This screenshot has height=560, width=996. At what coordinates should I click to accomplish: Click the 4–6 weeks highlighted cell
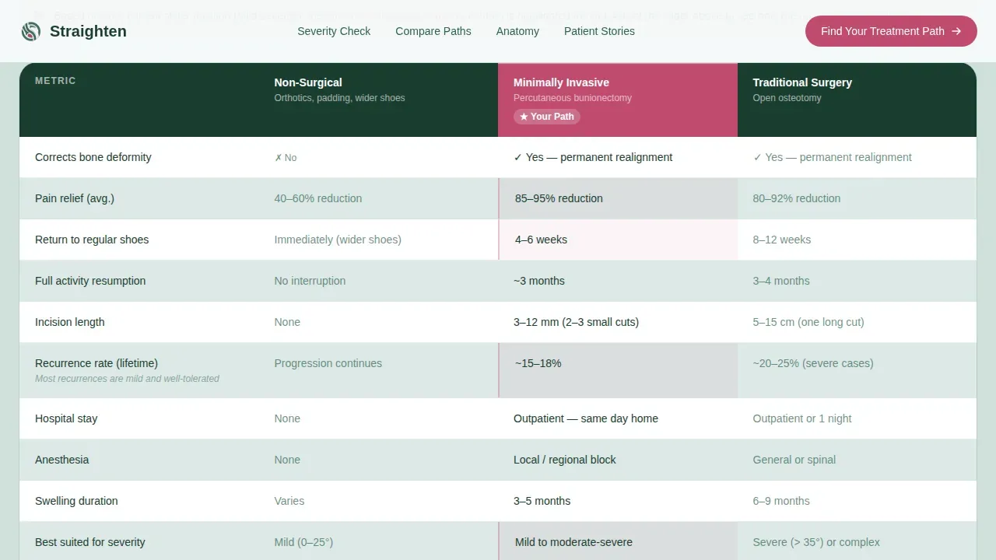coord(618,240)
